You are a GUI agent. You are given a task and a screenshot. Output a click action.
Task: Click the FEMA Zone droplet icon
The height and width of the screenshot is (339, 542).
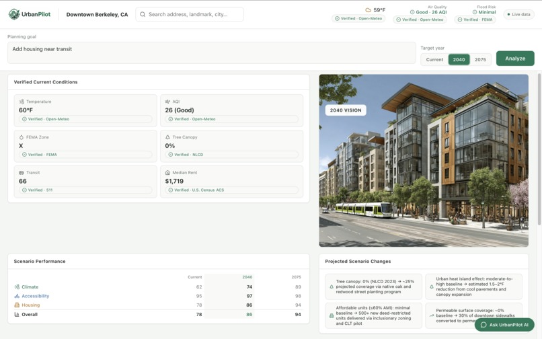pos(22,137)
